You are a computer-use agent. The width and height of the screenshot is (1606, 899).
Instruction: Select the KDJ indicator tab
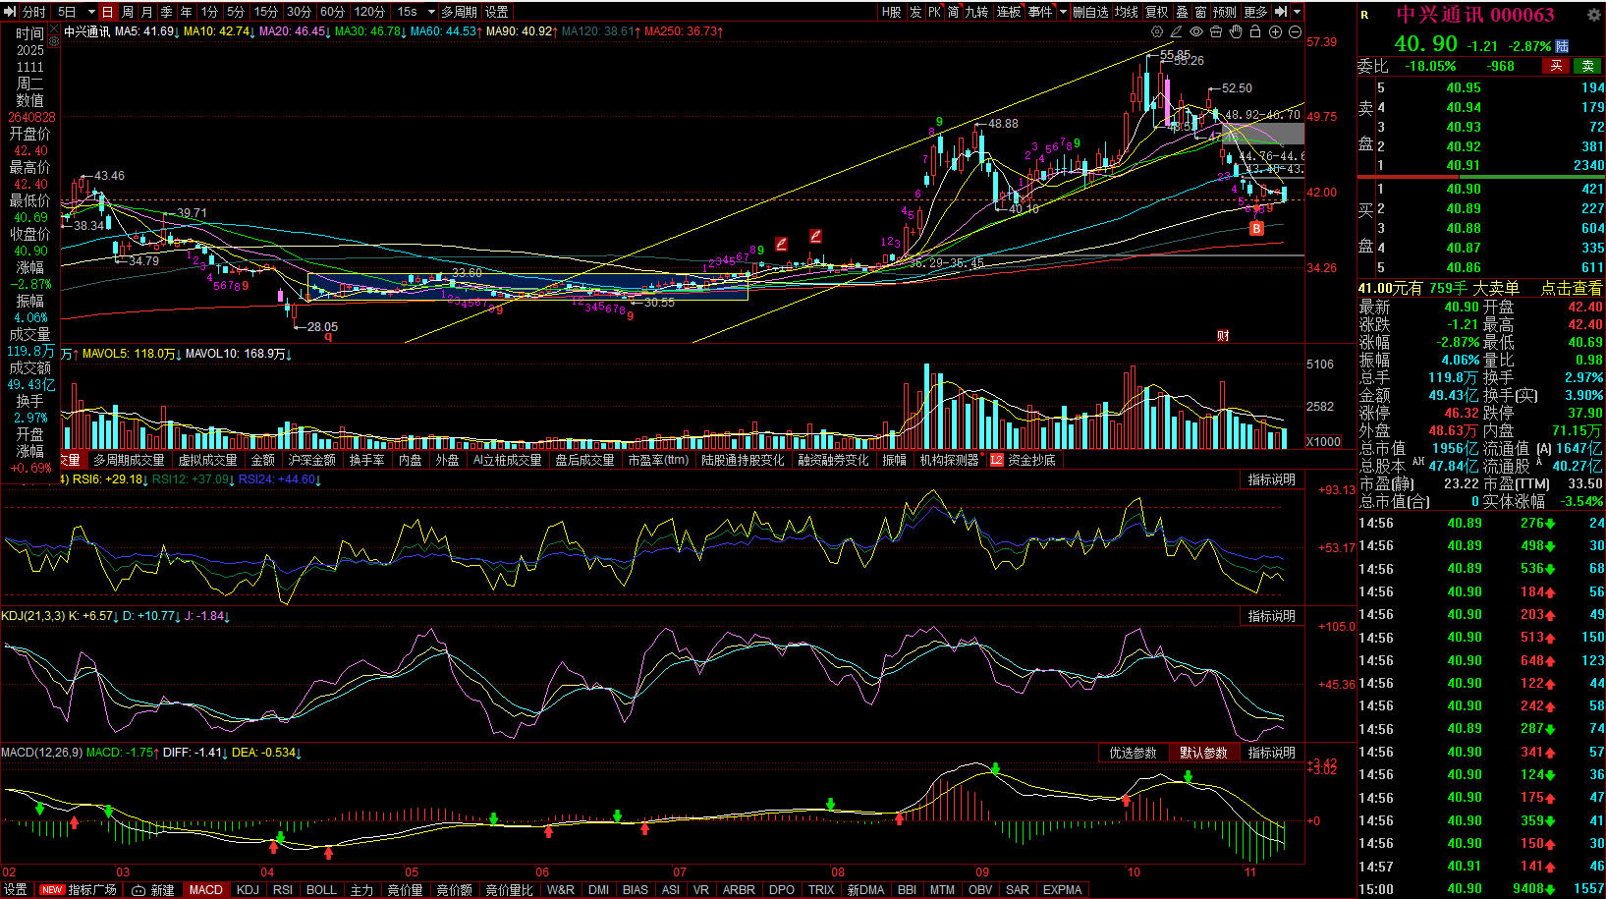248,890
